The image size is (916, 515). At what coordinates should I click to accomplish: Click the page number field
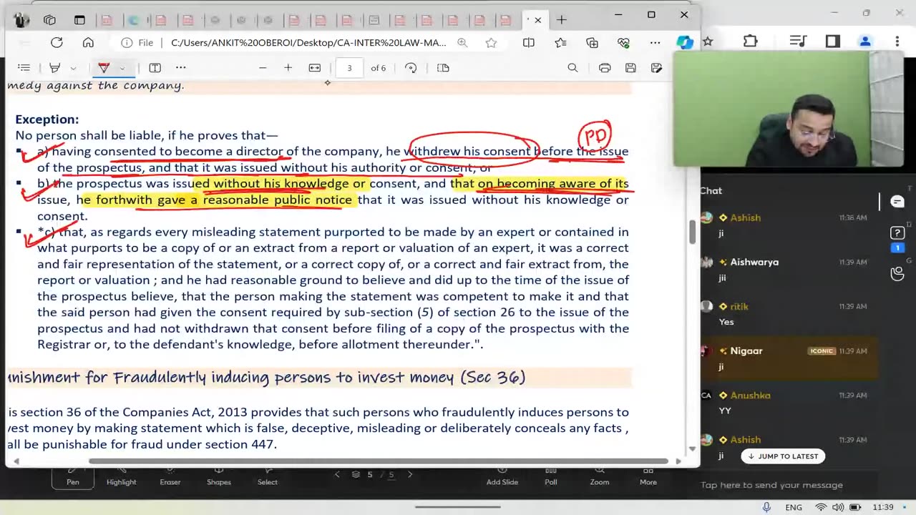coord(349,68)
